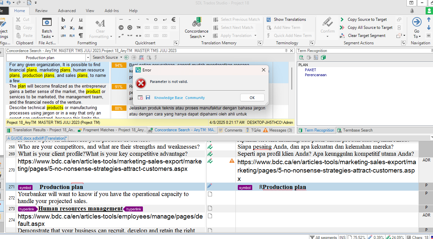Click the previous search result arrow
The height and width of the screenshot is (239, 433).
point(126,57)
